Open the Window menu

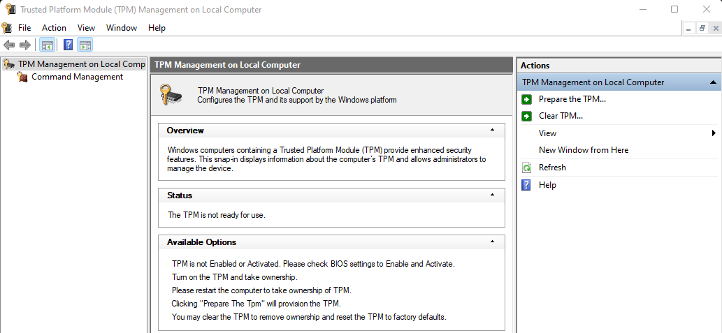click(x=122, y=28)
